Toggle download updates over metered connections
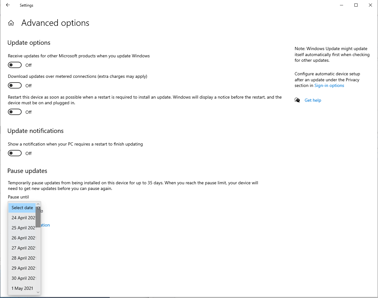This screenshot has height=298, width=378. pos(15,86)
